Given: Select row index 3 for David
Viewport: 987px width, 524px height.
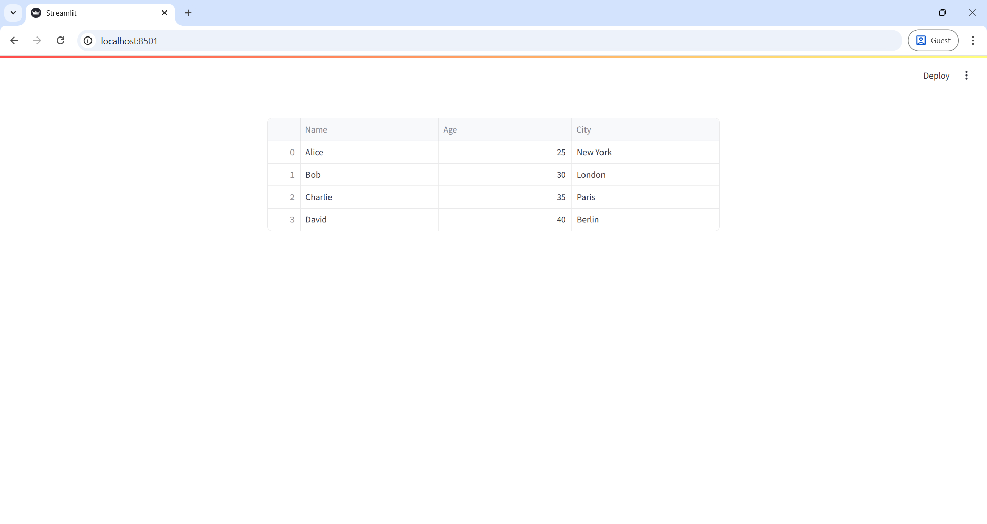Looking at the screenshot, I should coord(292,219).
